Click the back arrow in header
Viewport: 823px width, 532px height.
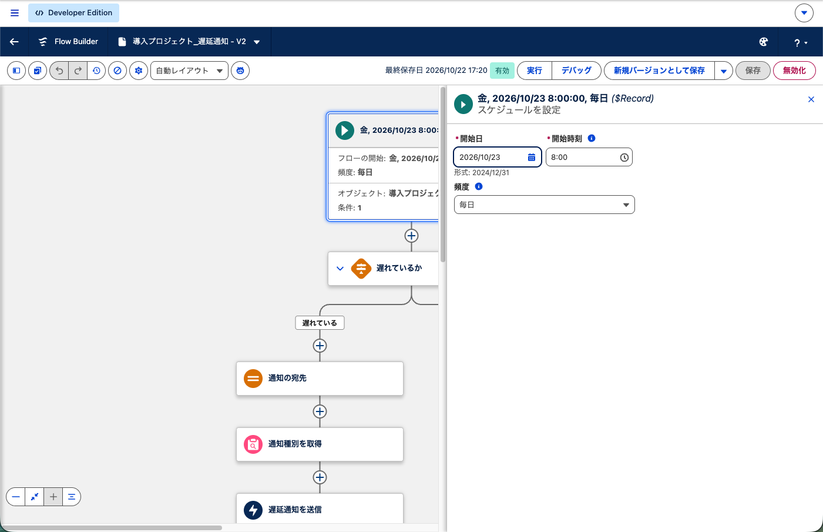(x=14, y=42)
